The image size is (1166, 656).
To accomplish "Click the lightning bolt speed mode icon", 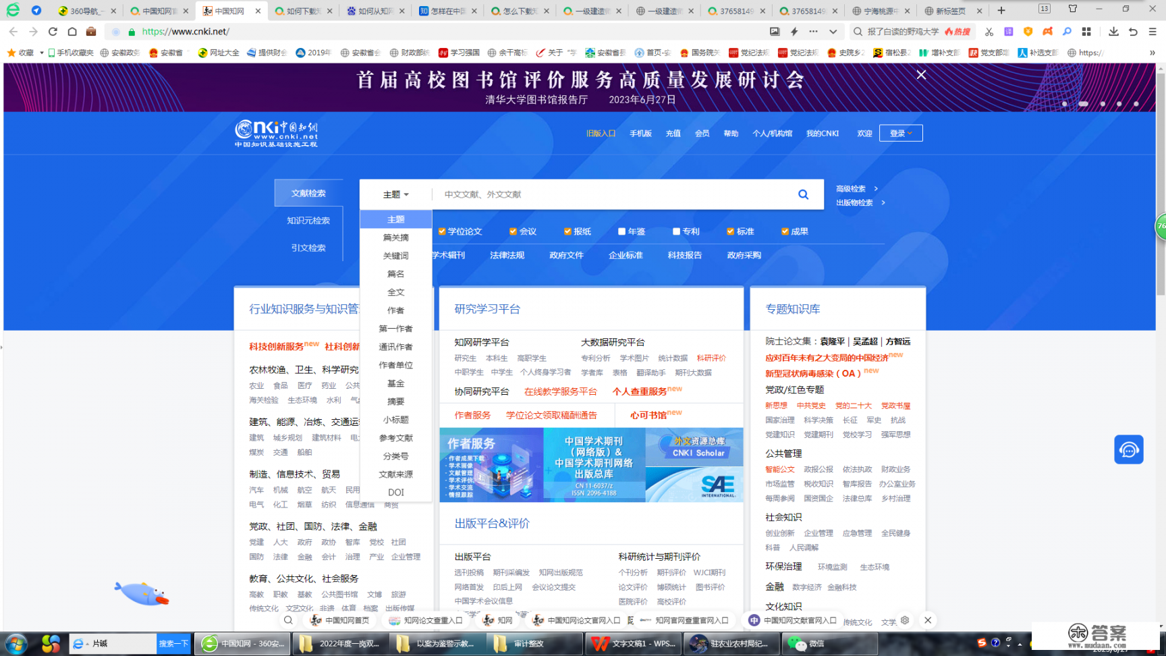I will pos(794,32).
